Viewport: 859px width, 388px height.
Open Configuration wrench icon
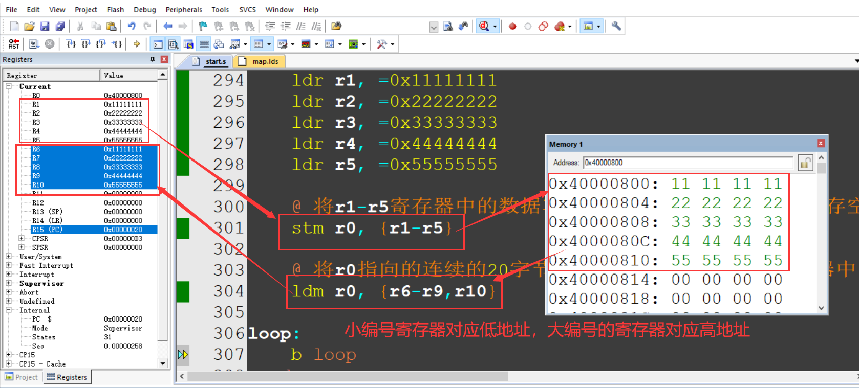[616, 26]
